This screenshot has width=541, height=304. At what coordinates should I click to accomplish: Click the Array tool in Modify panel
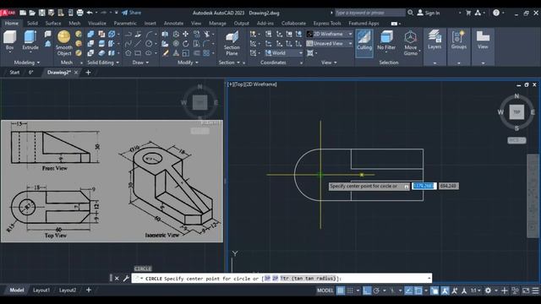pyautogui.click(x=206, y=53)
